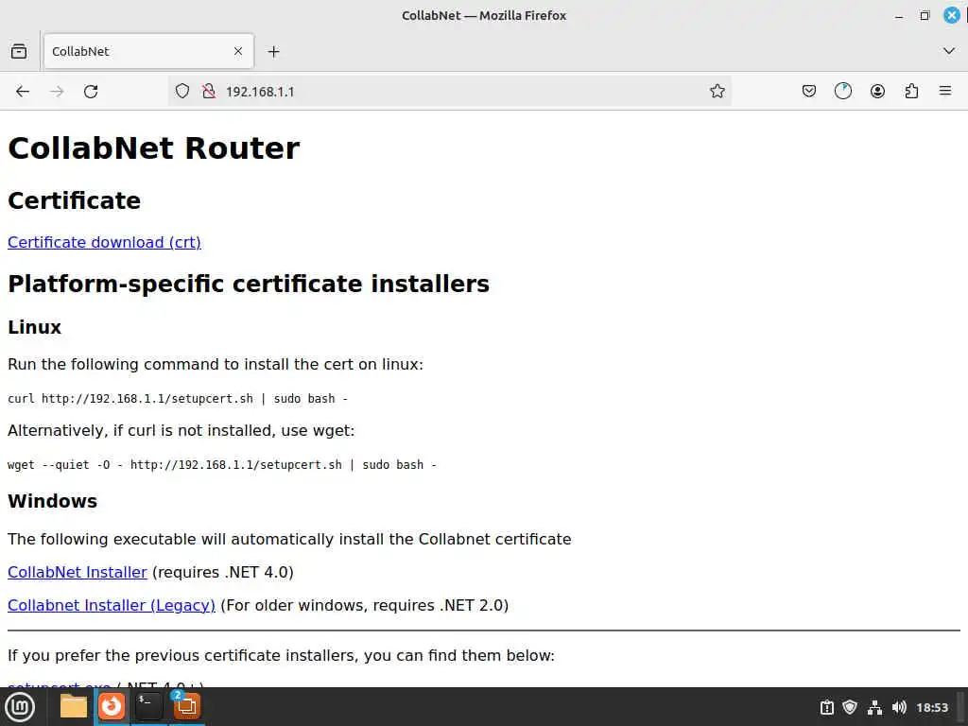Open the Firefox account icon

click(x=877, y=92)
